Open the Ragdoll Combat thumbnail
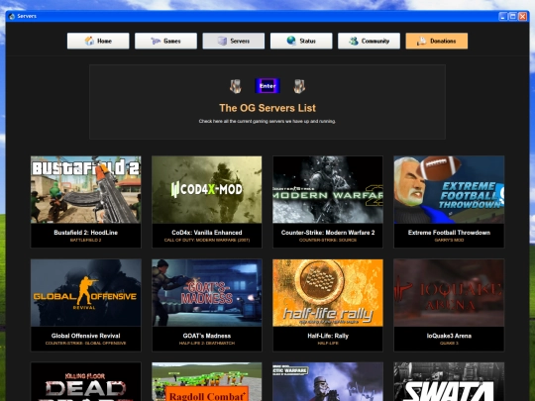Image resolution: width=535 pixels, height=401 pixels. [x=207, y=381]
